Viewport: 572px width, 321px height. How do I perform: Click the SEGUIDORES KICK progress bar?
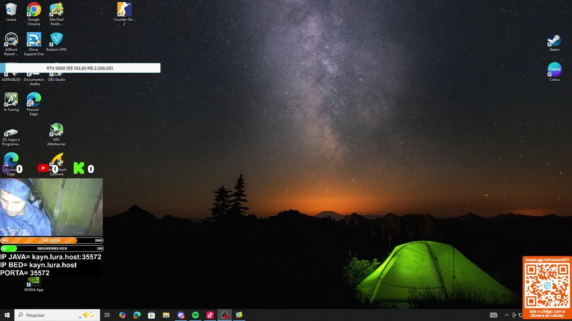coord(51,248)
